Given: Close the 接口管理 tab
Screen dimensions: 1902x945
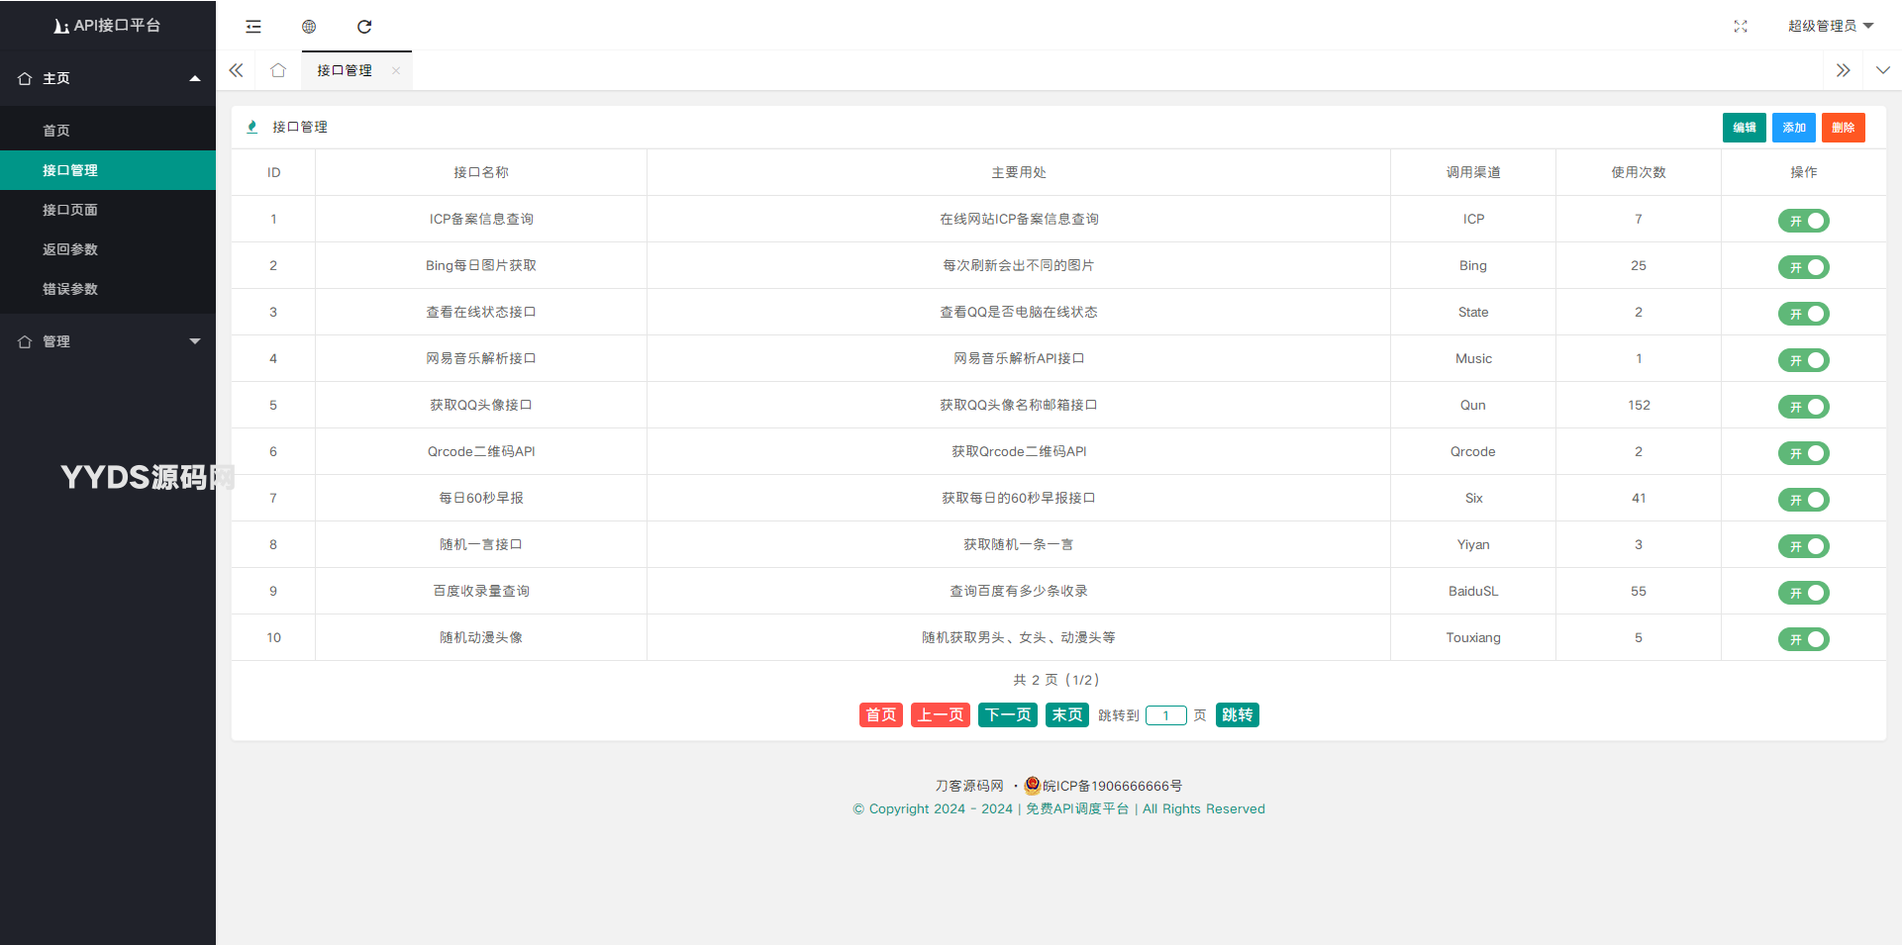Looking at the screenshot, I should [396, 70].
